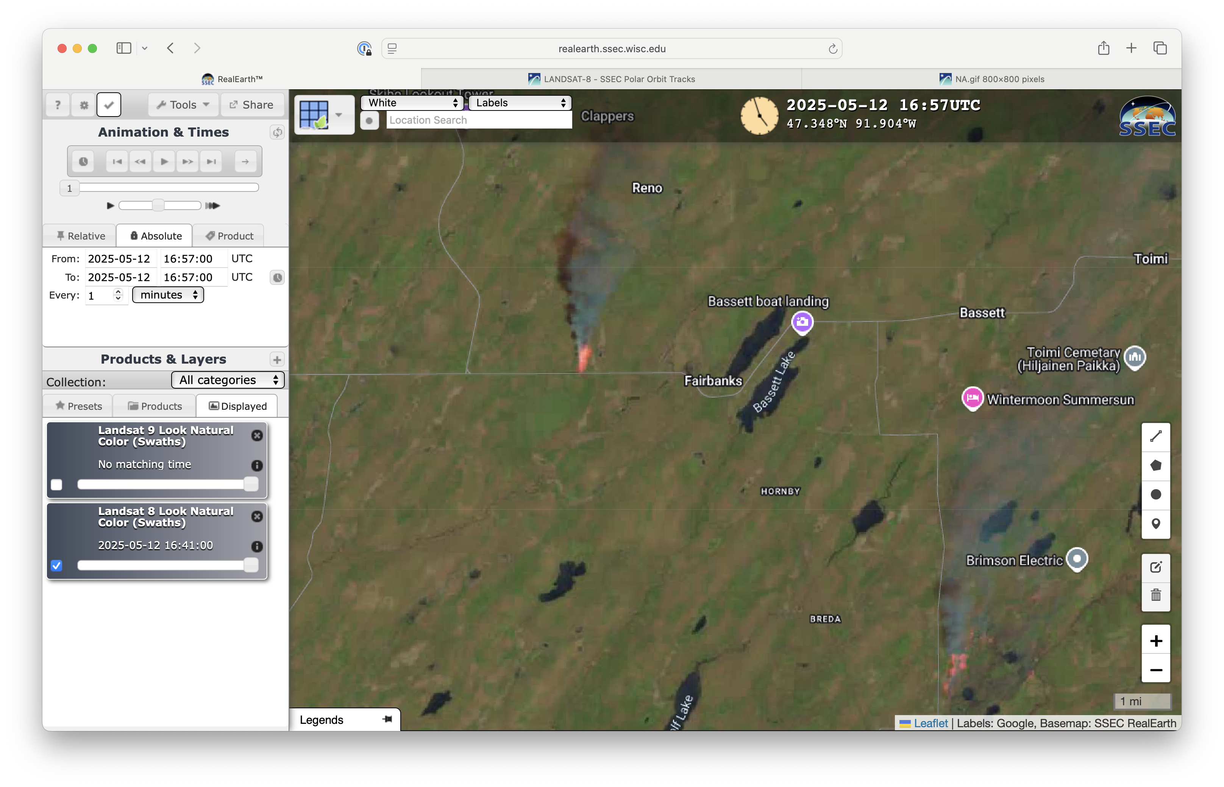Step back one animation frame
Screen dimensions: 1224x787
pyautogui.click(x=140, y=162)
